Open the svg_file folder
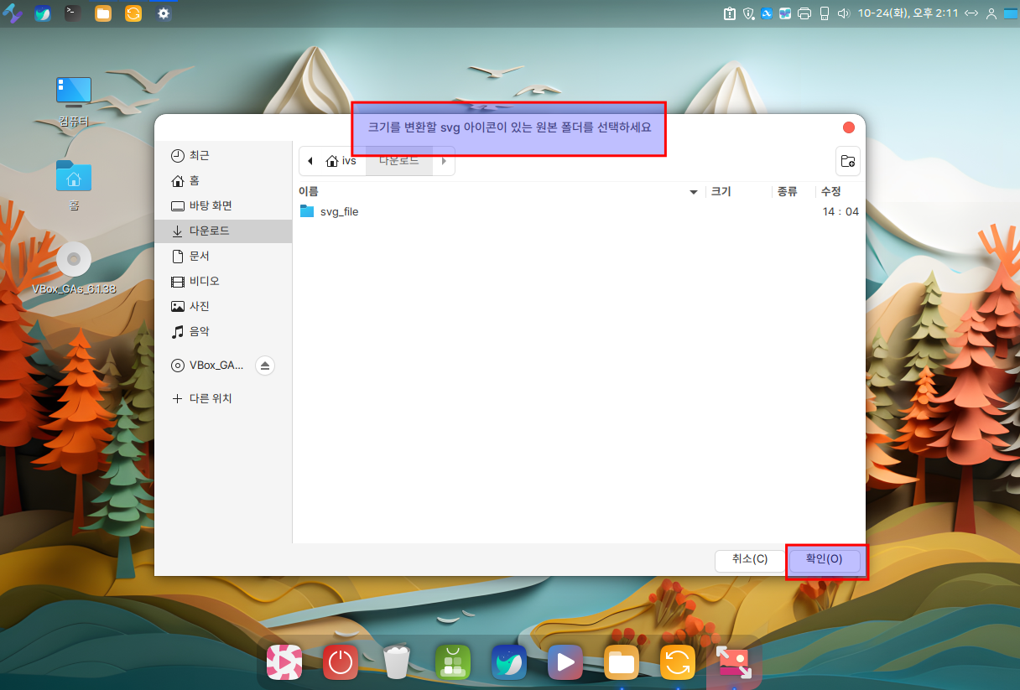The image size is (1020, 690). pyautogui.click(x=339, y=212)
